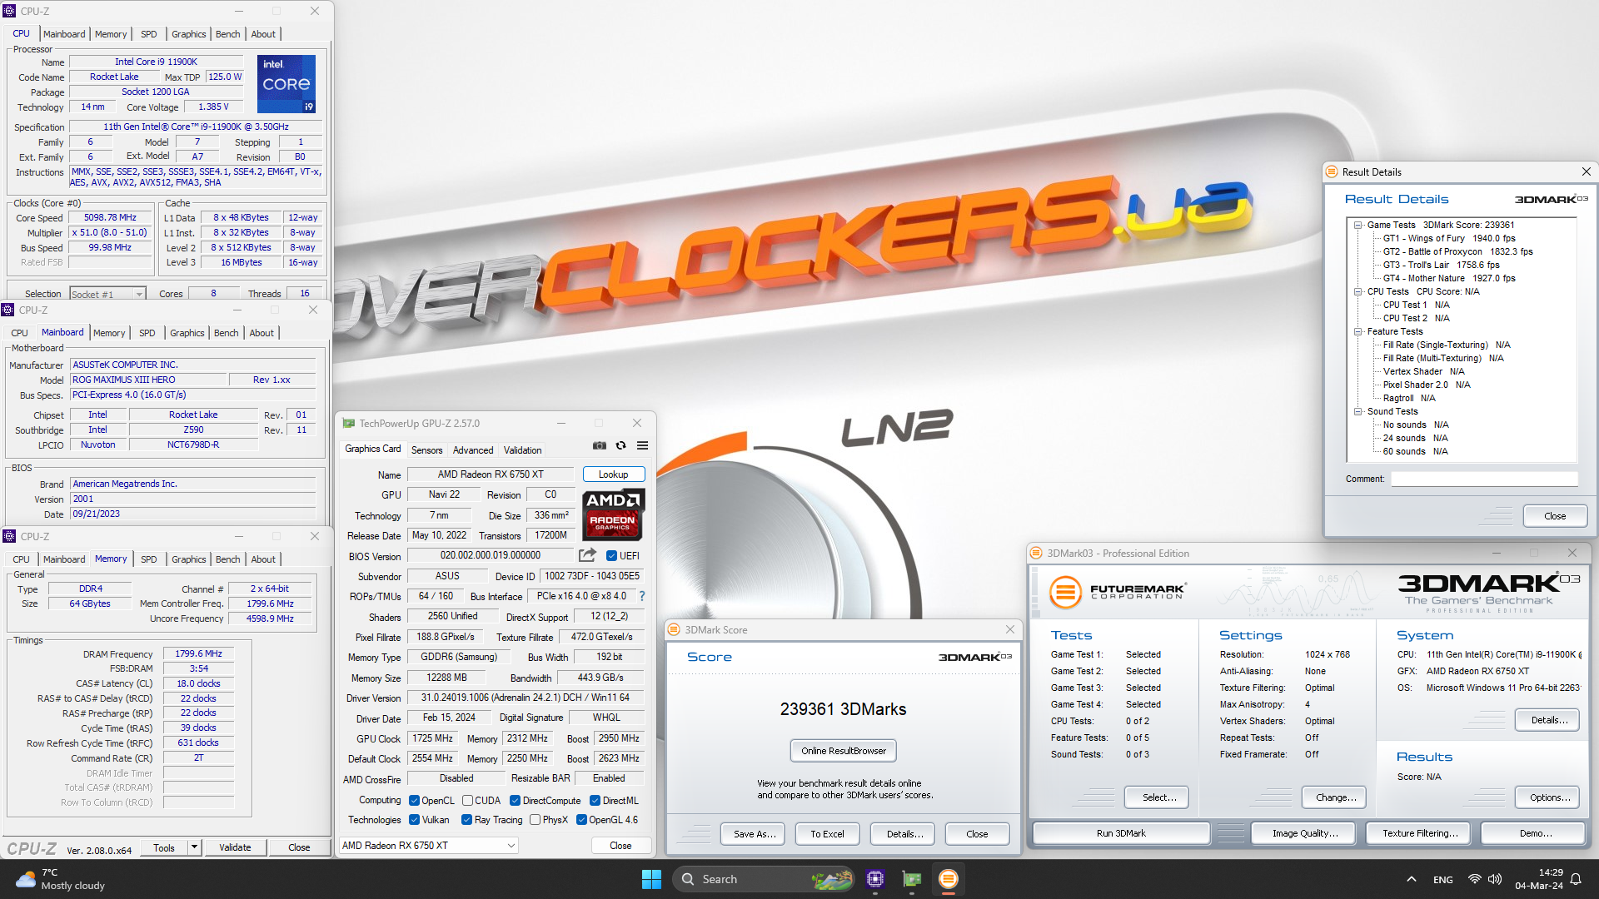Toggle the CUDA checkbox
Screen dimensions: 1599x899
[x=467, y=801]
